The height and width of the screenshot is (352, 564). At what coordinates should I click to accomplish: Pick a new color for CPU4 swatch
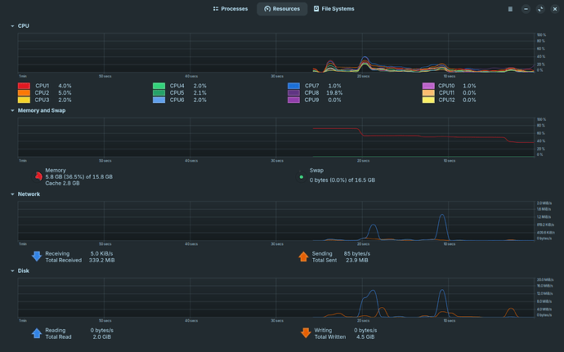[x=159, y=86]
